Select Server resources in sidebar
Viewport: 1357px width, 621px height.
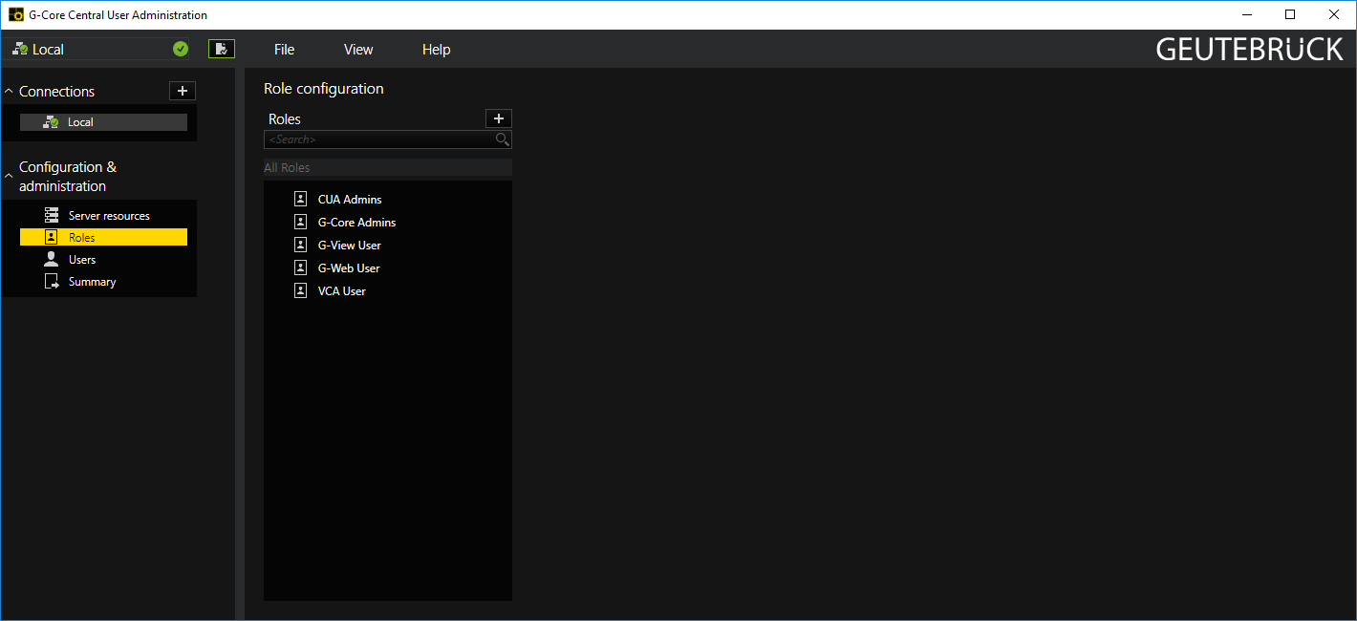point(103,216)
